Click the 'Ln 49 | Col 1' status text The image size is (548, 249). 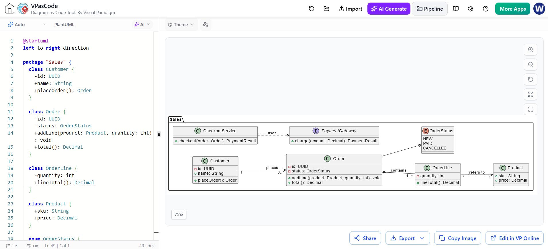(57, 246)
